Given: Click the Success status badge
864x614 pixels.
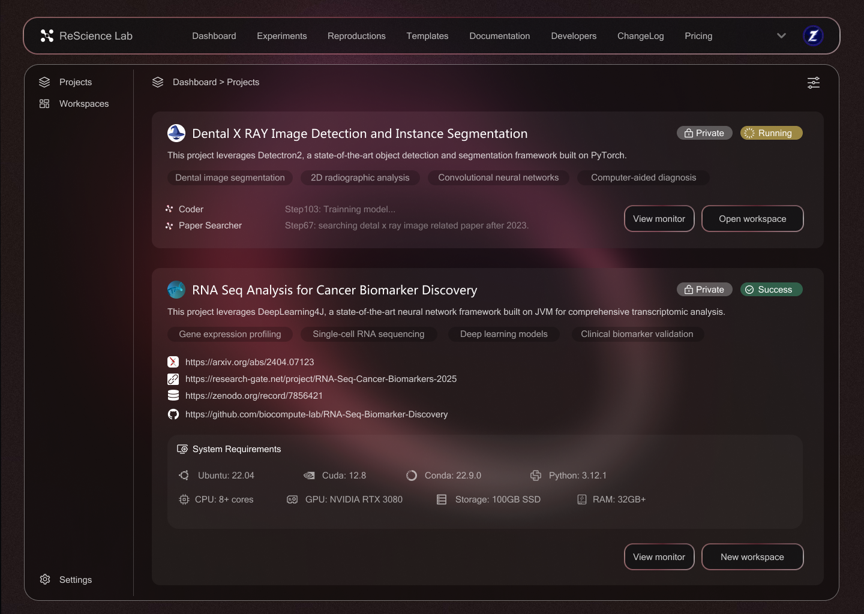Looking at the screenshot, I should (771, 290).
